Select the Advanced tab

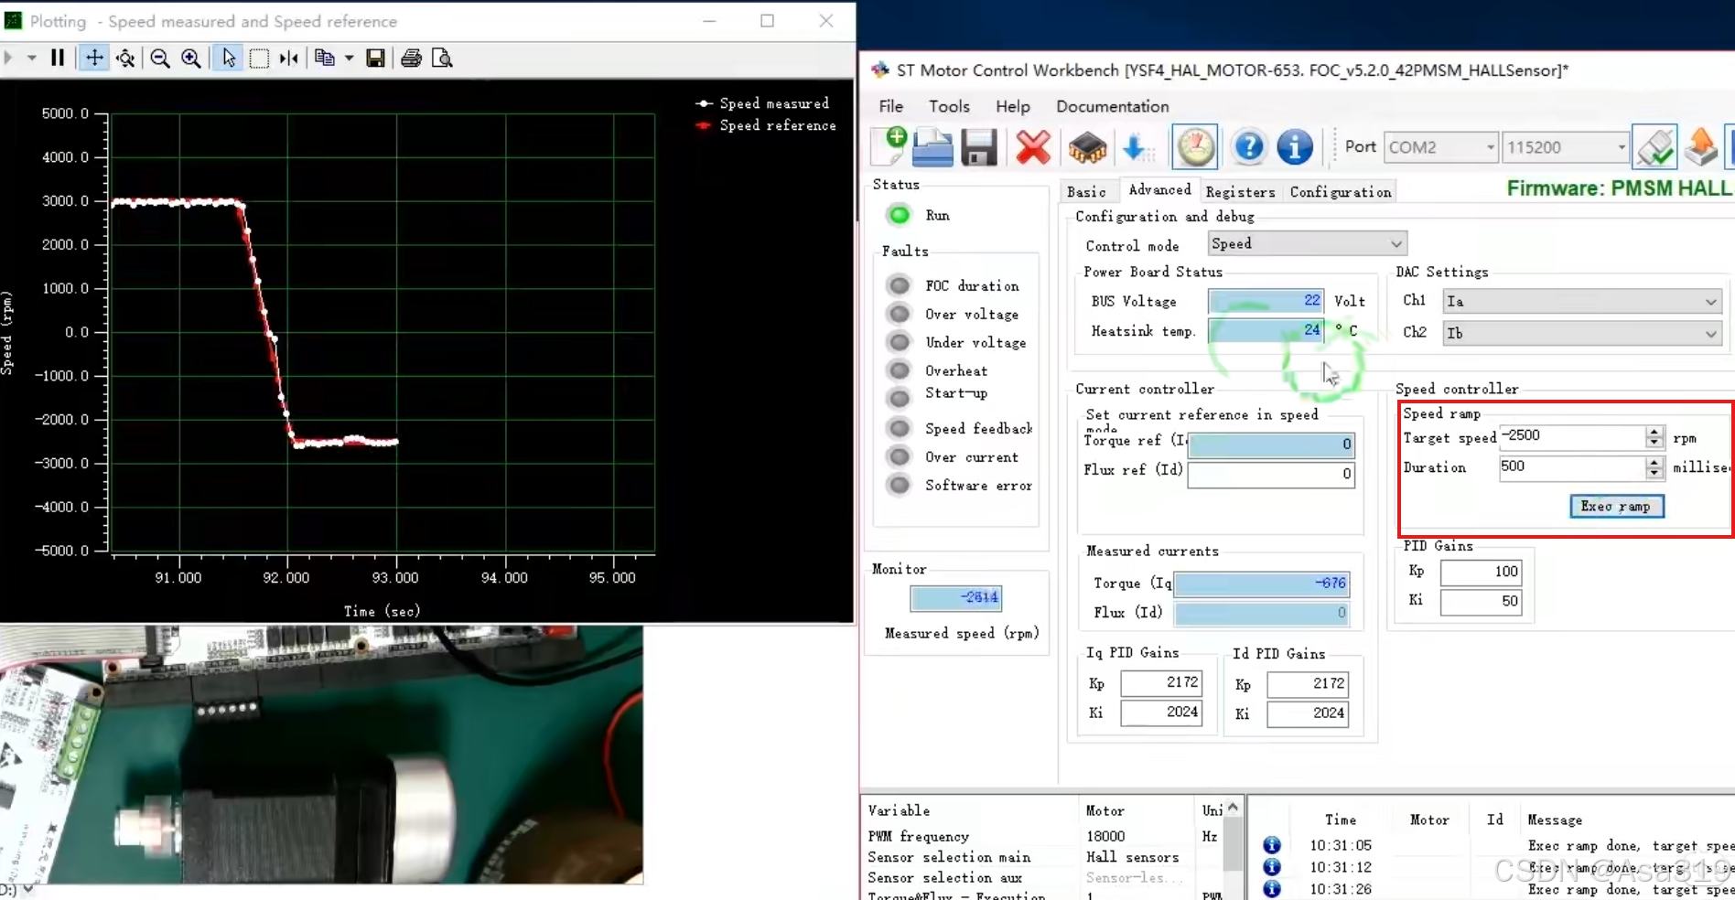tap(1159, 189)
